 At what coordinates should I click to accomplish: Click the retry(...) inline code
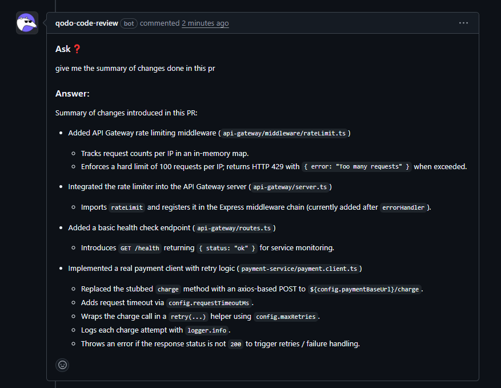[189, 317]
